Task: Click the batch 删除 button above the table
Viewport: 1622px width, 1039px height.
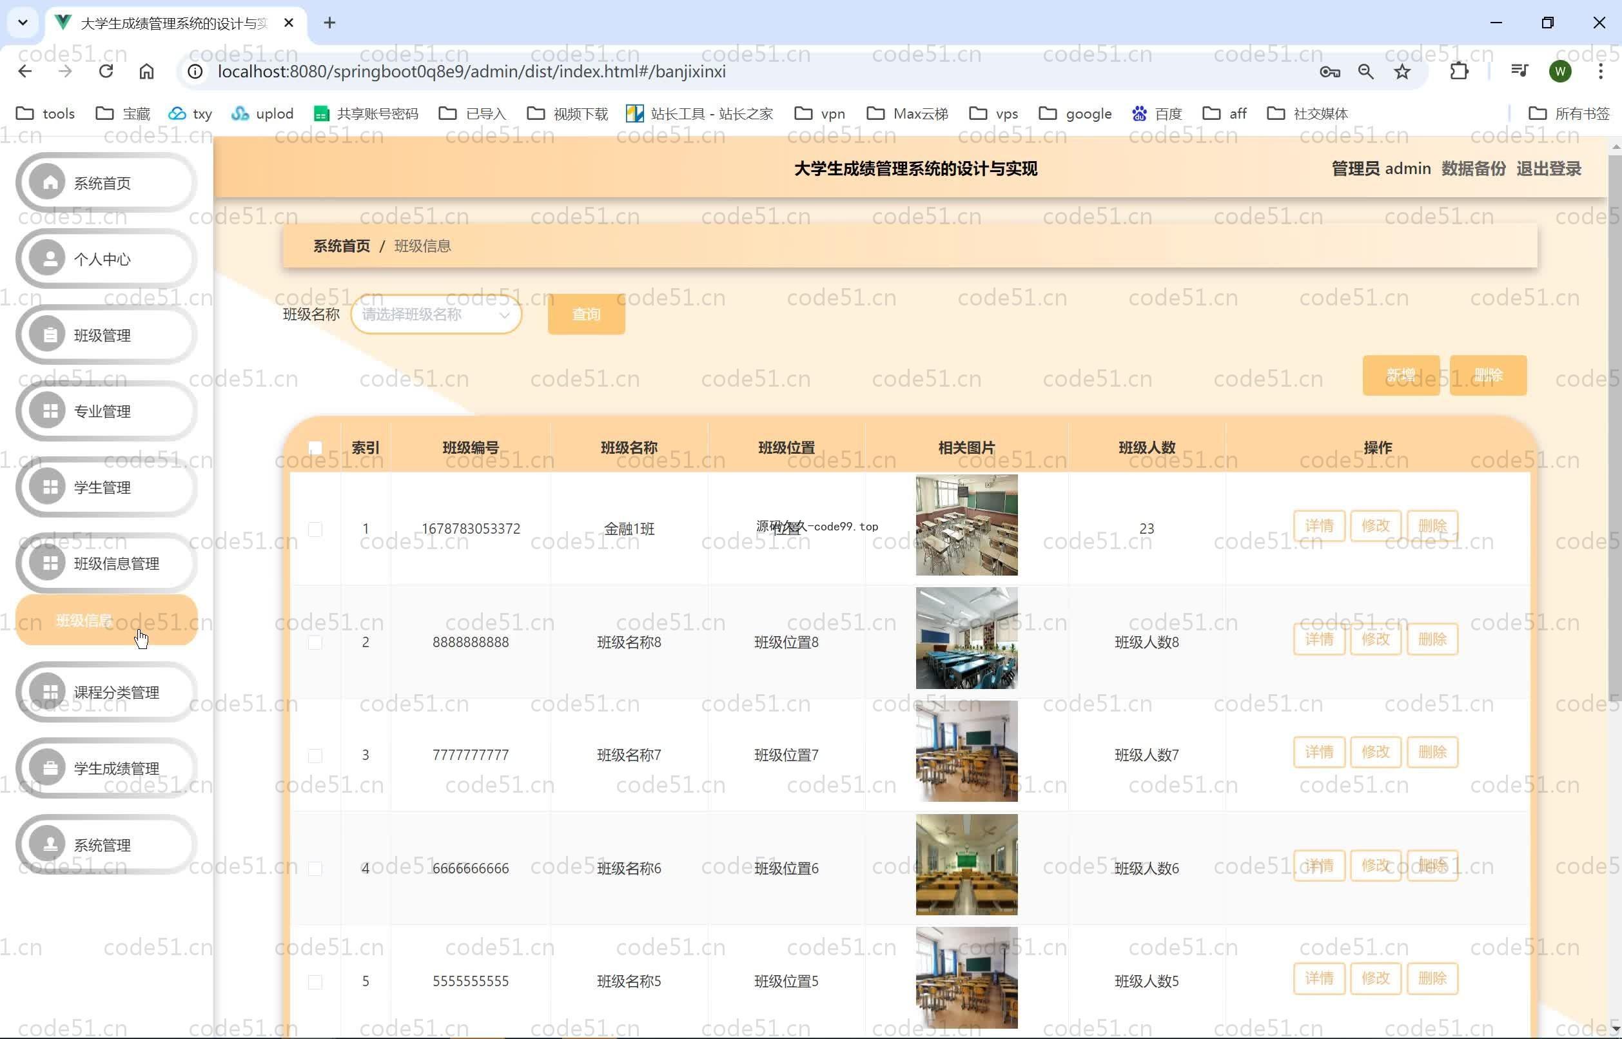Action: coord(1488,375)
